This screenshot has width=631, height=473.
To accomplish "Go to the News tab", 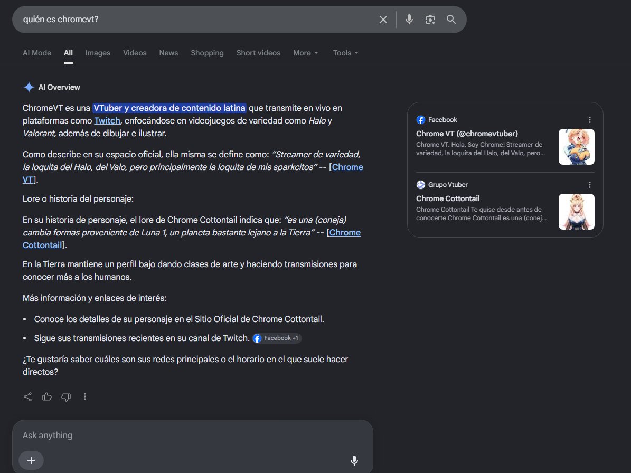I will (168, 53).
